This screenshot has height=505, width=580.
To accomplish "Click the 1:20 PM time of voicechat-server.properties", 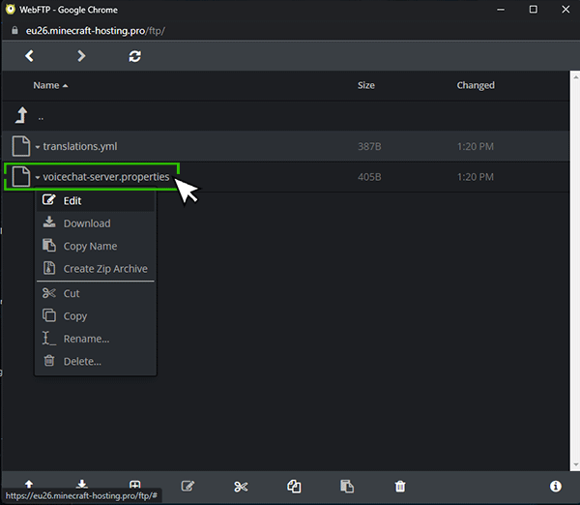I will pos(476,177).
